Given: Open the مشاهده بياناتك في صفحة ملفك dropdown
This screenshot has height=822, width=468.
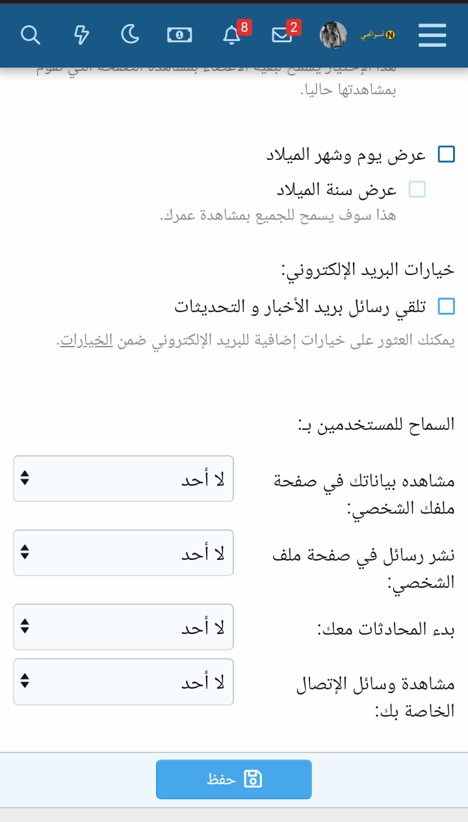Looking at the screenshot, I should pos(123,479).
